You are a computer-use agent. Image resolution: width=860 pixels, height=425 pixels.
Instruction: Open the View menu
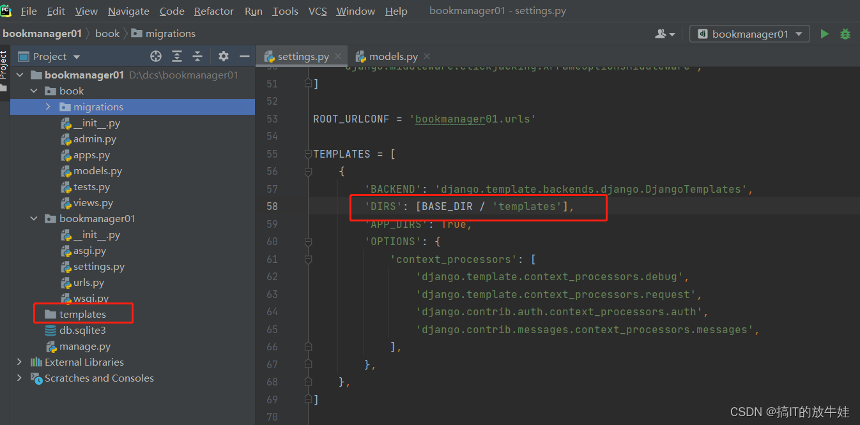(86, 11)
